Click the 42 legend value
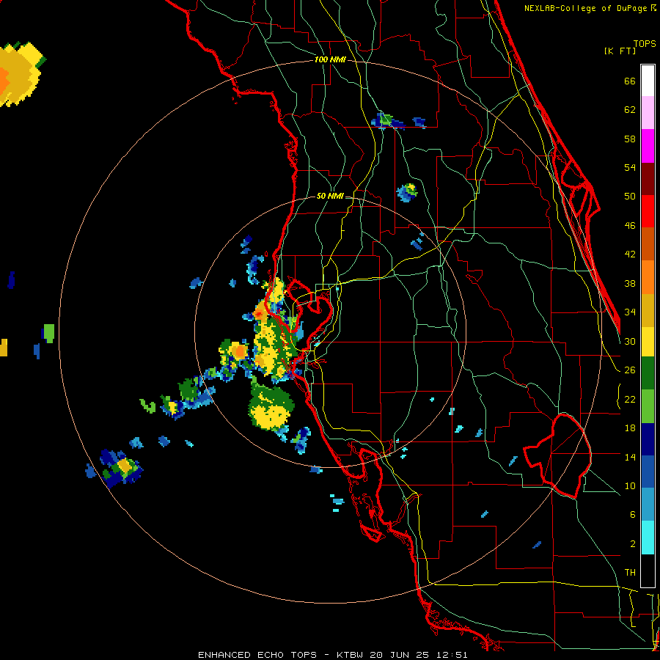The width and height of the screenshot is (660, 660). 630,254
